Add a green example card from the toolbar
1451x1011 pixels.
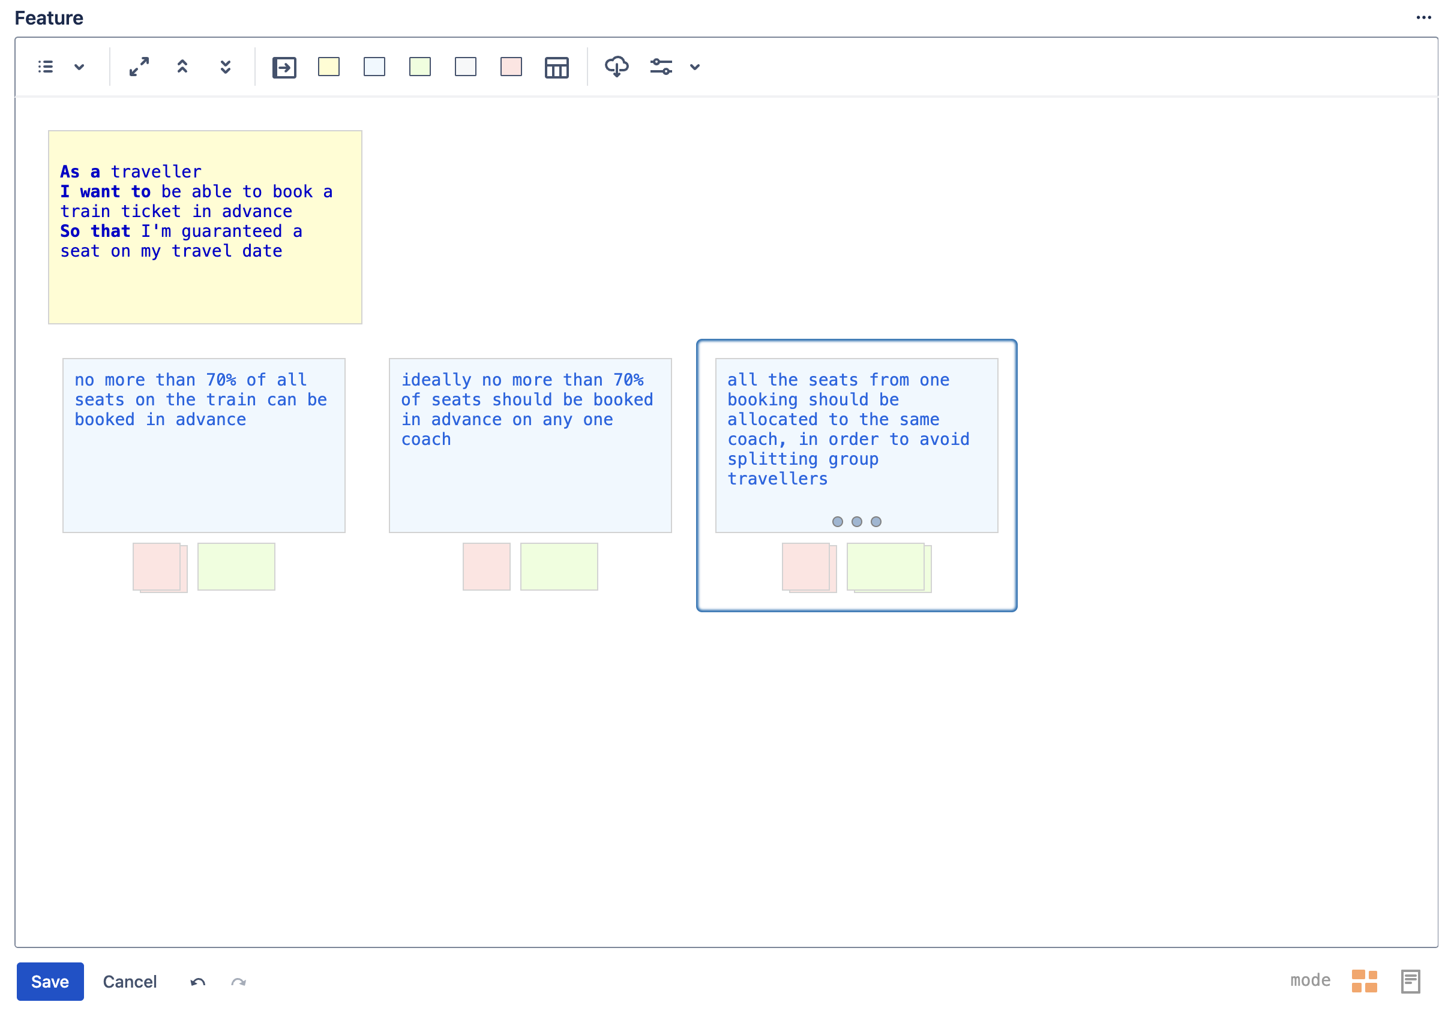(420, 67)
